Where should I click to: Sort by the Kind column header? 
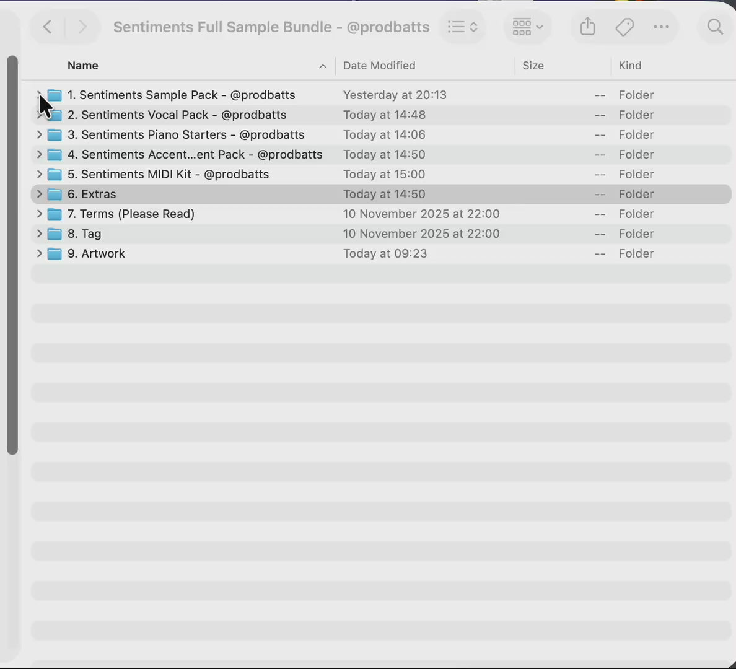630,66
